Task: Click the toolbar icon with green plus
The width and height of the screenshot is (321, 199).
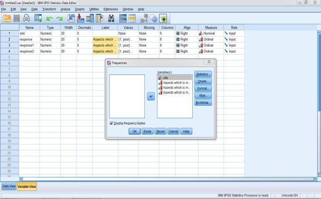Action: (x=163, y=18)
